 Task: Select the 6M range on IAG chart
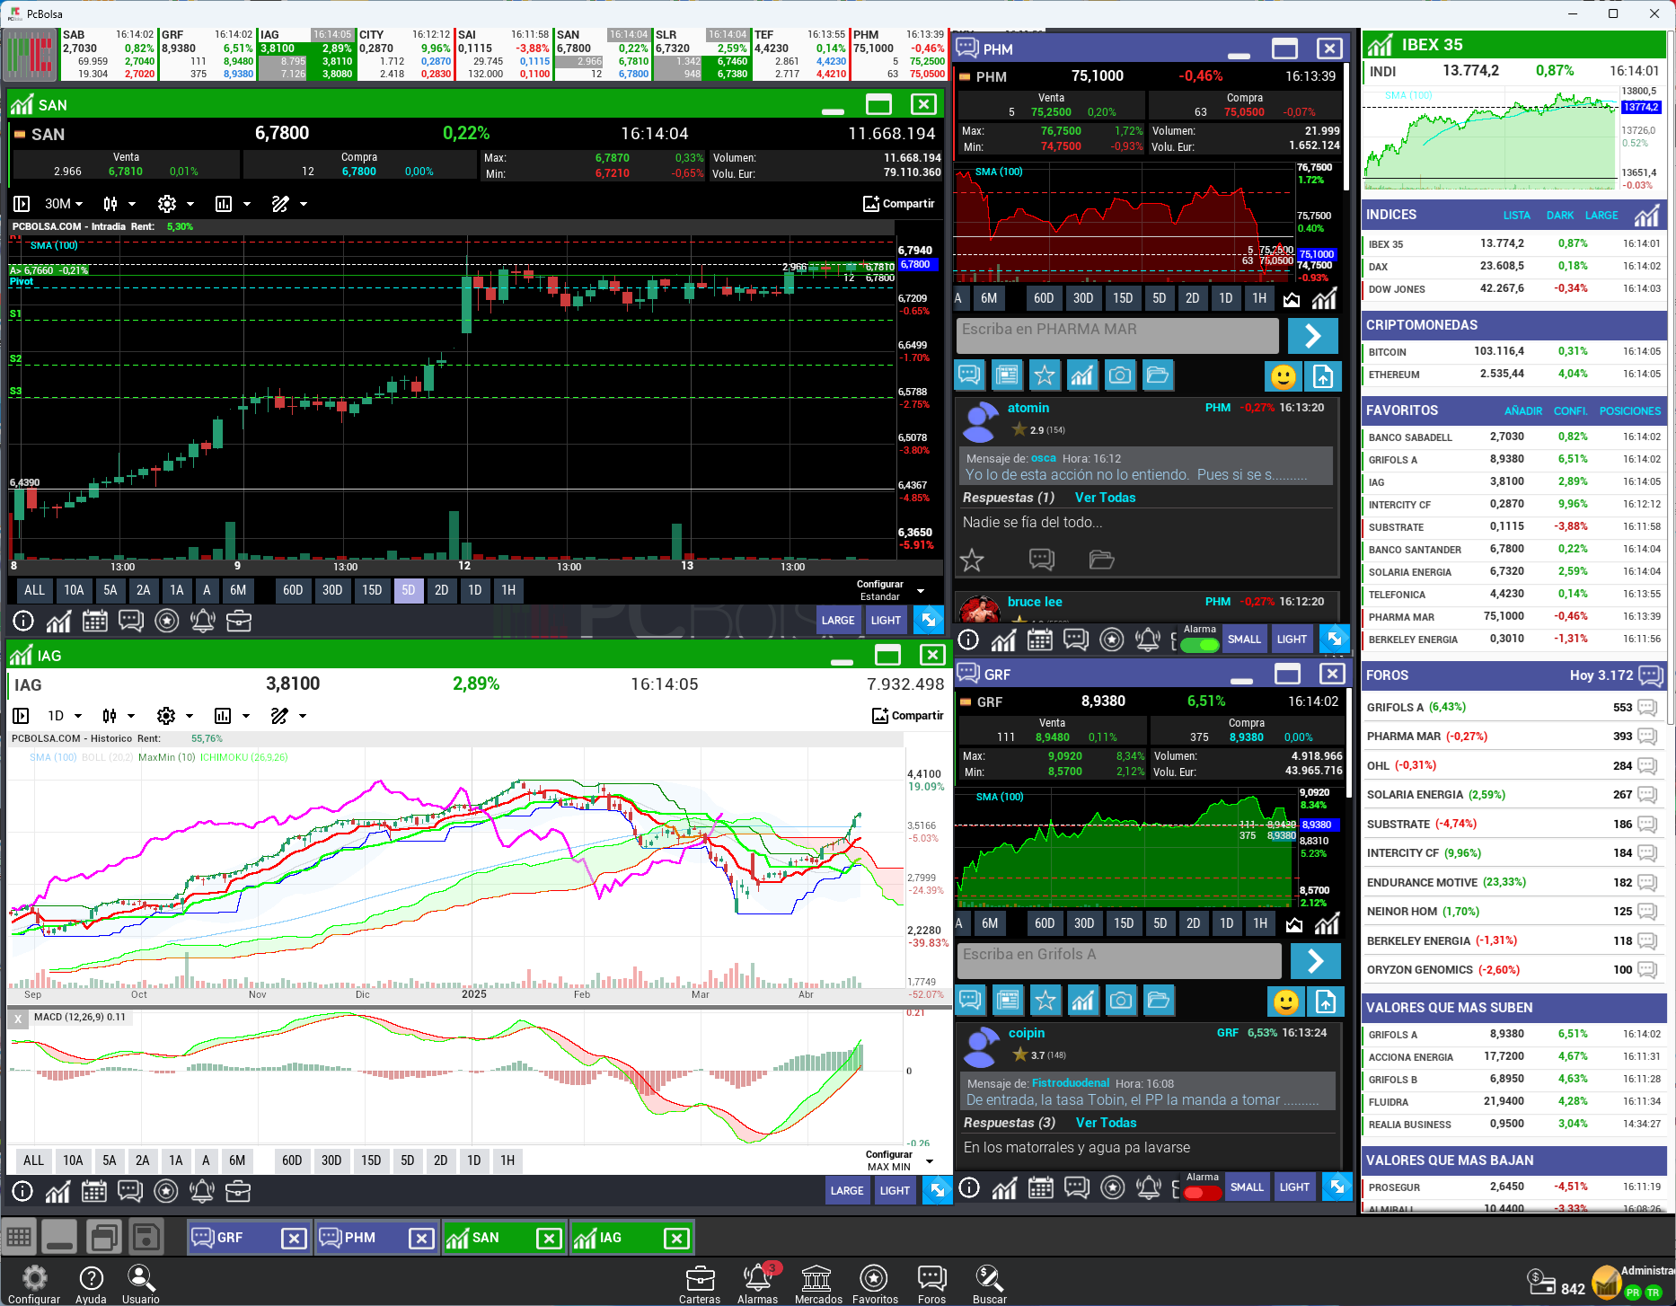[x=237, y=1160]
